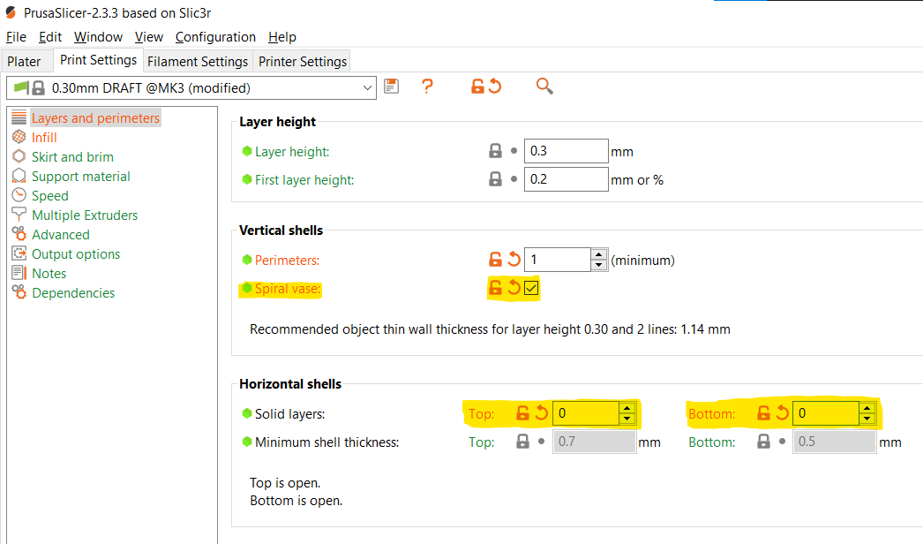
Task: Switch to the Filament Settings tab
Action: coord(198,61)
